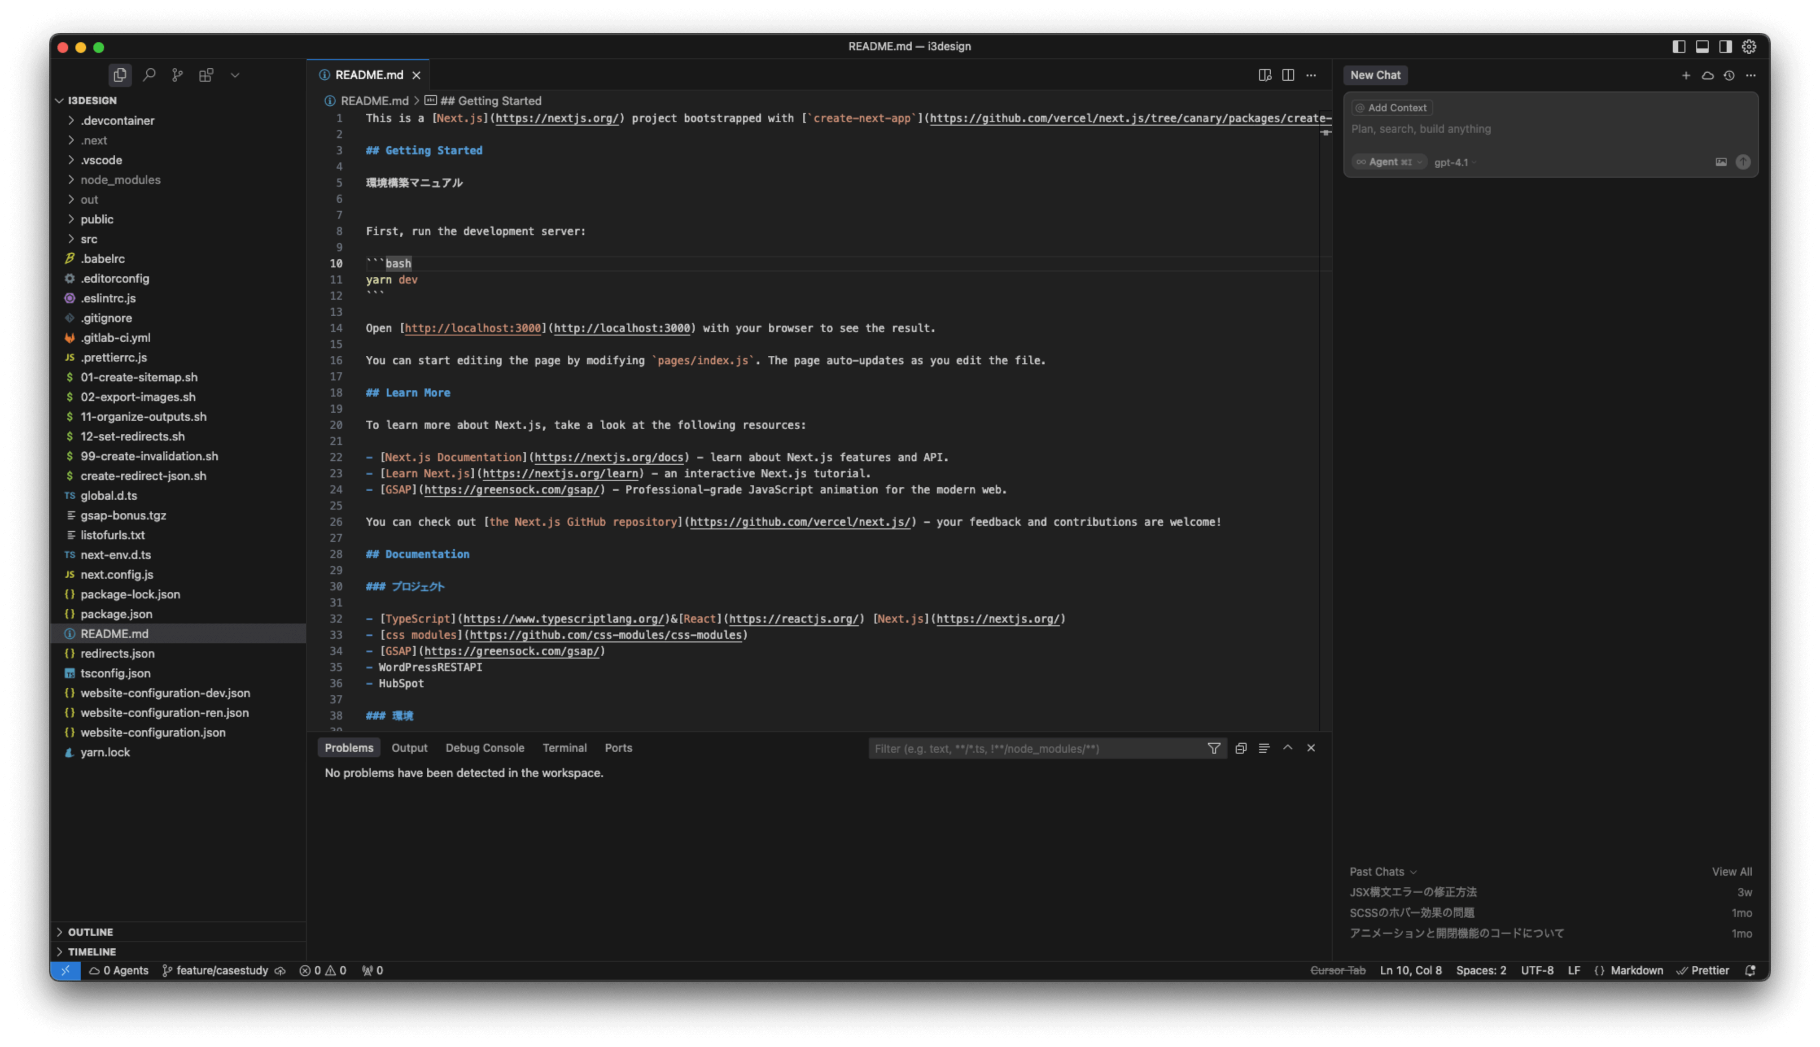Toggle problems view as table icon

point(1264,749)
